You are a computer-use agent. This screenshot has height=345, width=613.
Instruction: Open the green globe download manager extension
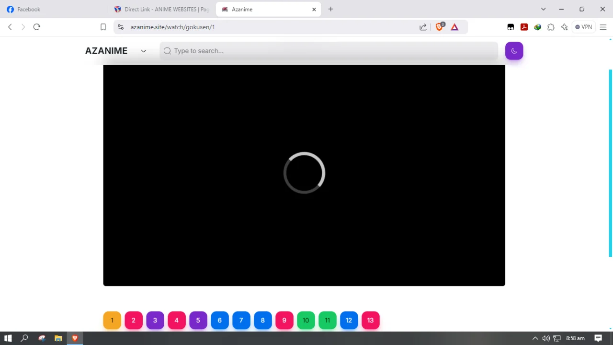537,27
